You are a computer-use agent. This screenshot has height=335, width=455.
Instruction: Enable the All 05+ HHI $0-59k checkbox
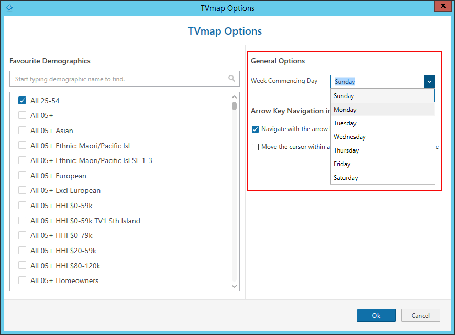click(x=22, y=206)
